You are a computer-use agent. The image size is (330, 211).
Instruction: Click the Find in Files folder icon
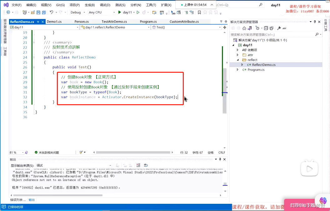154,12
